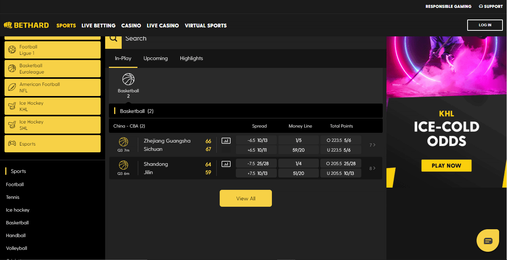Bet Jilin money line 51/20
The width and height of the screenshot is (507, 260).
pyautogui.click(x=299, y=173)
